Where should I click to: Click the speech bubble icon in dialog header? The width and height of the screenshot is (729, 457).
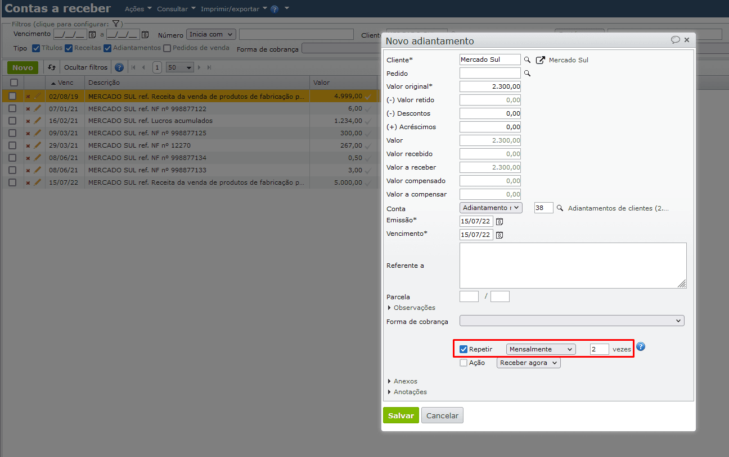pos(676,40)
